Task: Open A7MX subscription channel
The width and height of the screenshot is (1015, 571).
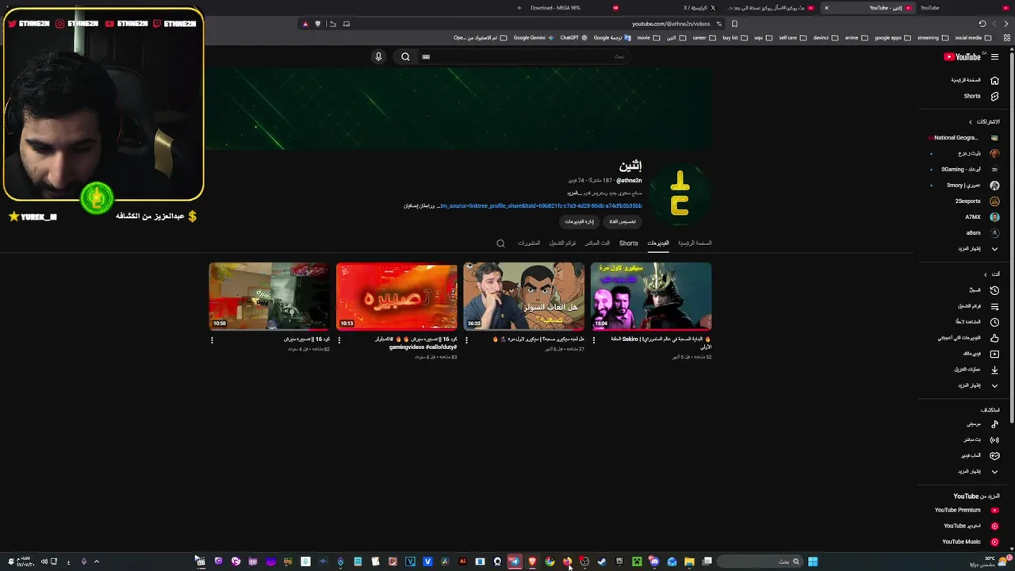Action: click(x=965, y=217)
